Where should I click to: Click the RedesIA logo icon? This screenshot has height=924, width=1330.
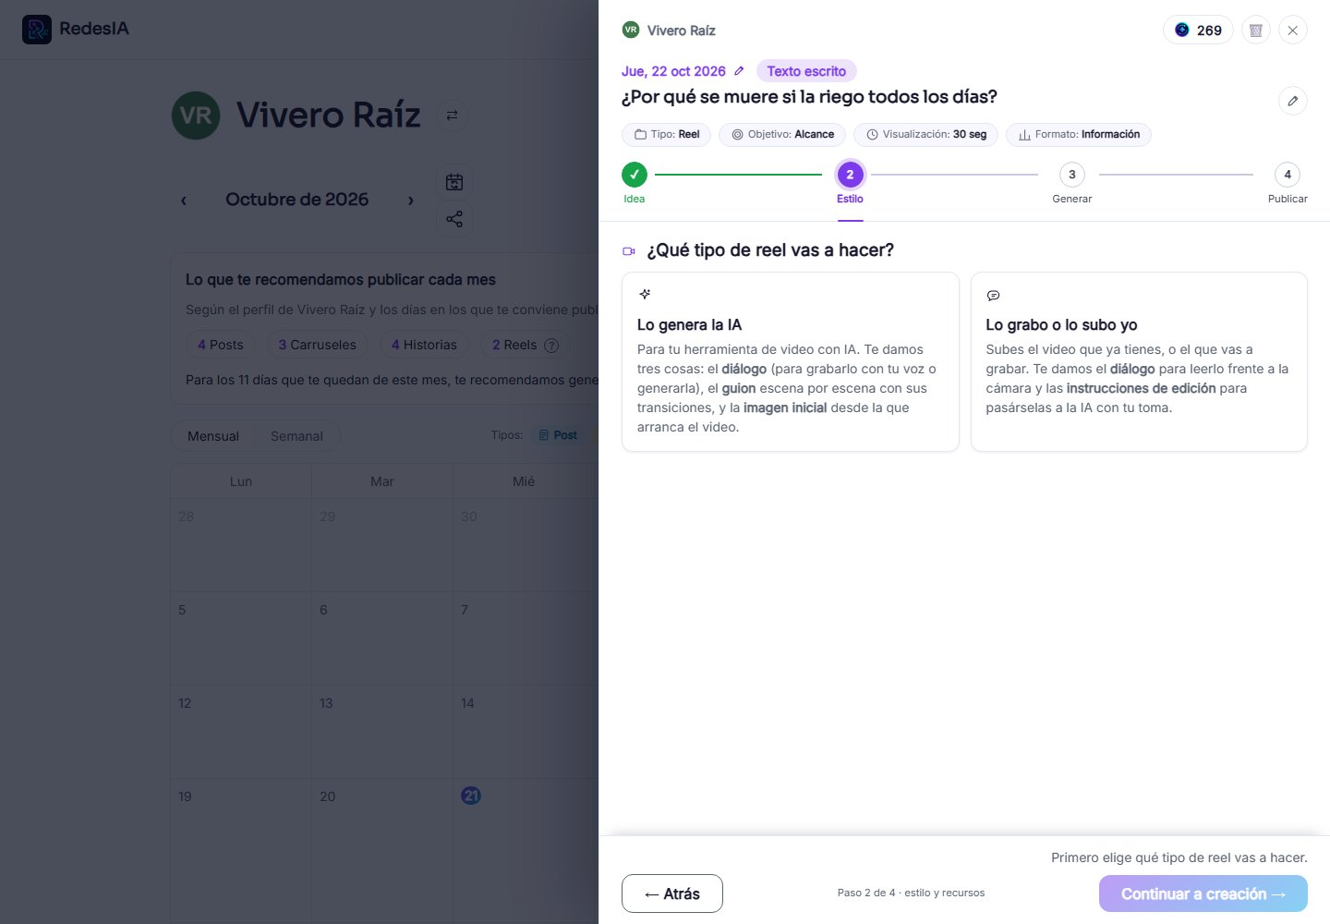(x=37, y=30)
